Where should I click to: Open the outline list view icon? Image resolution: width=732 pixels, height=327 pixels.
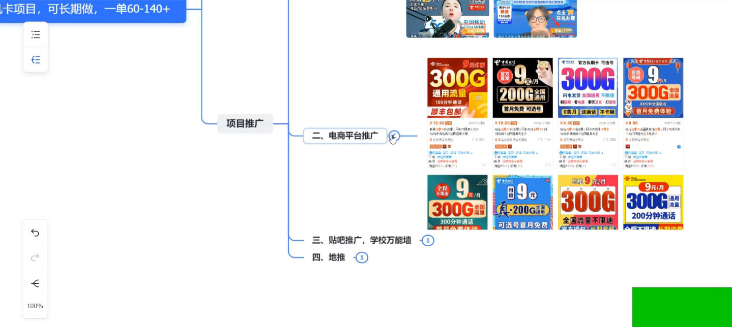click(36, 35)
